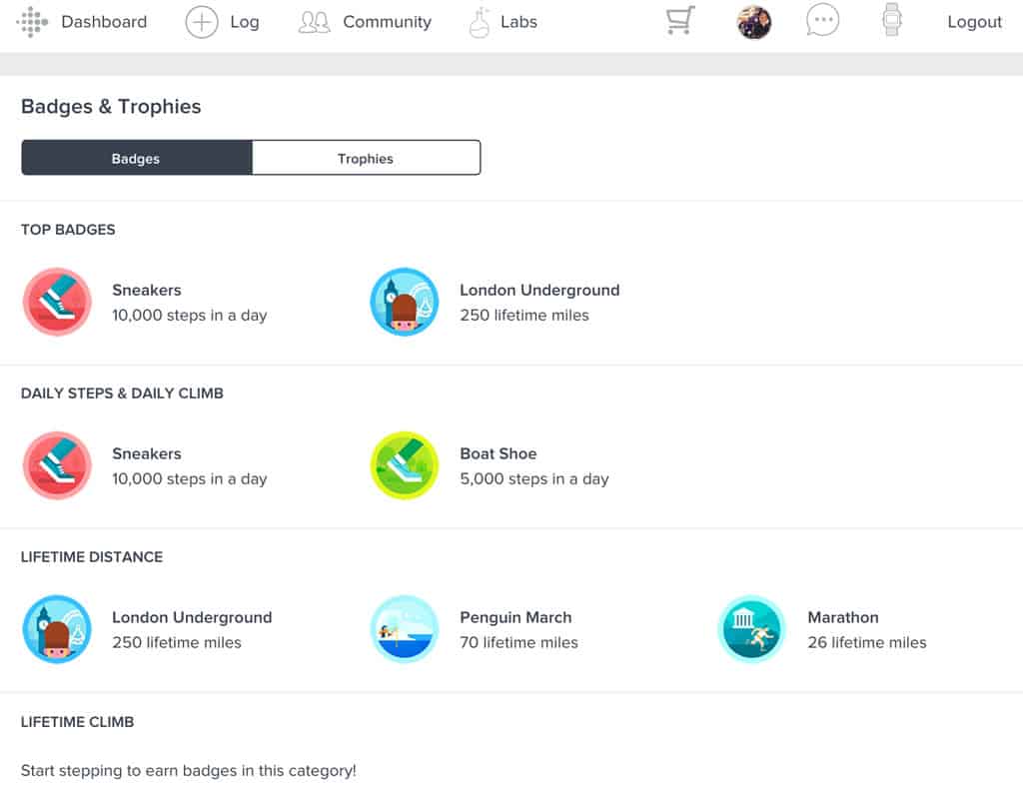Select Sneakers badge icon in Top Badges
Image resolution: width=1023 pixels, height=792 pixels.
coord(57,302)
